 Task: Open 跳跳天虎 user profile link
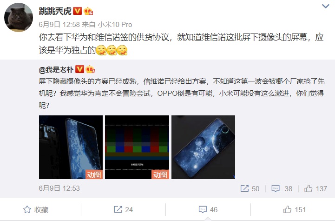(55, 11)
